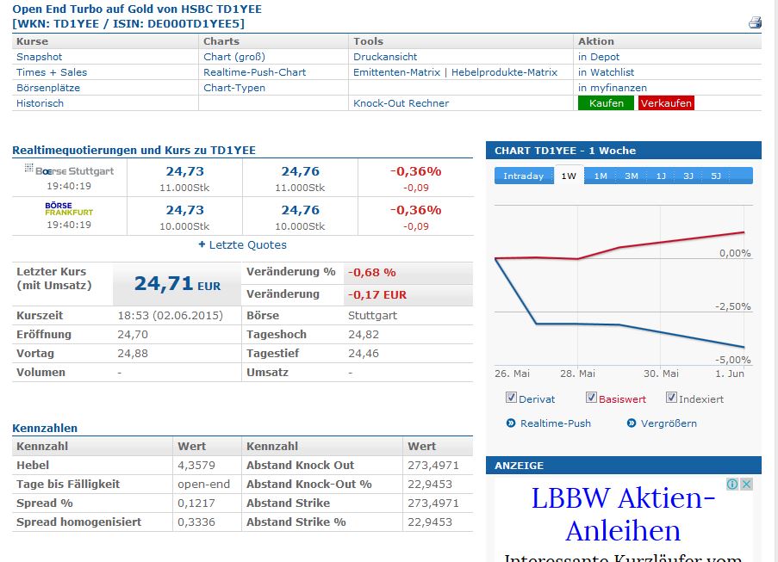Click the in Depot link

(599, 57)
